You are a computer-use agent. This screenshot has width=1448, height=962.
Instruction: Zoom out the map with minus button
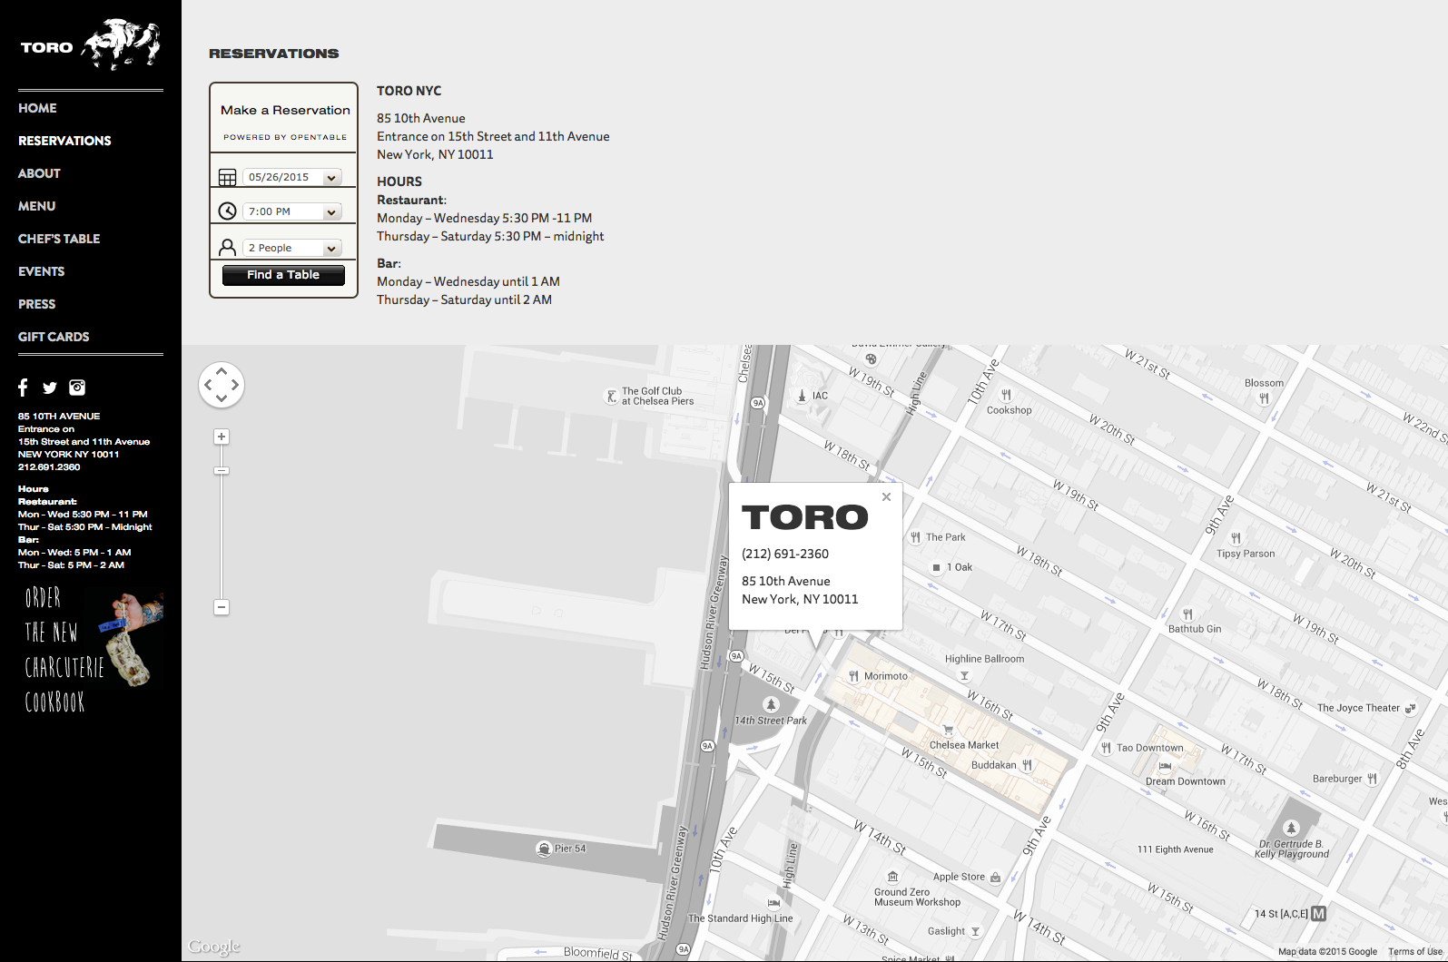222,607
